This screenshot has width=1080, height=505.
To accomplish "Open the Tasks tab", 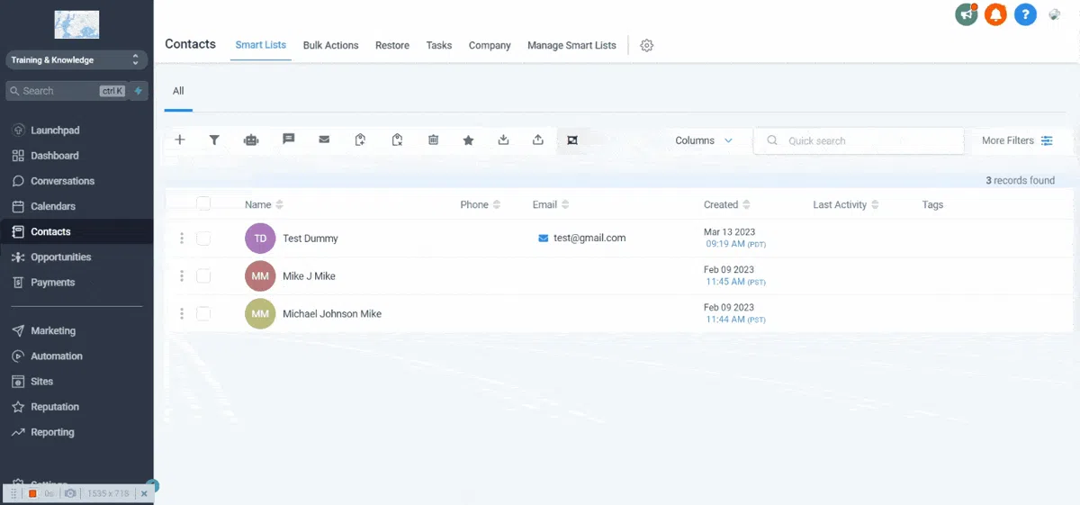I will [x=439, y=45].
